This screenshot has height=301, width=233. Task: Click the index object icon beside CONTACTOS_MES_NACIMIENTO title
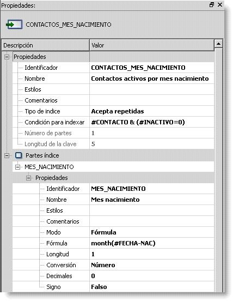[x=14, y=25]
